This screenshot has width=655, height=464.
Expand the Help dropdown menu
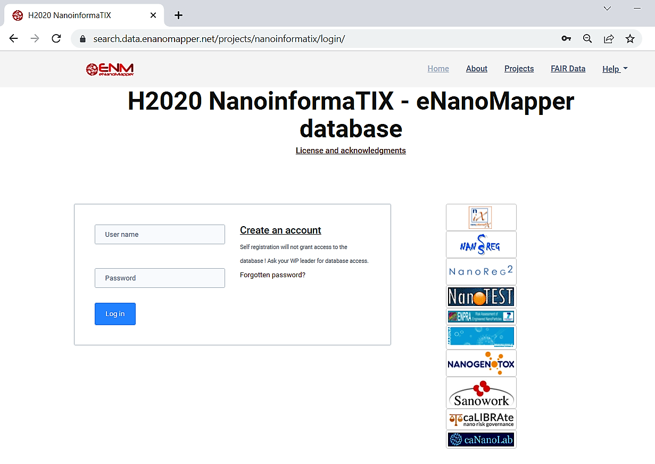(x=615, y=69)
